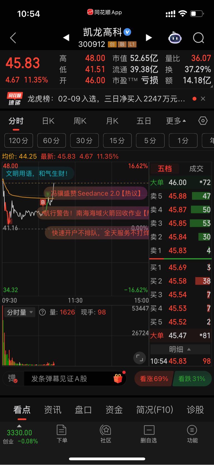Screen dimensions: 214x465
Task: Open chart settings hexagon icon
Action: pos(203,121)
